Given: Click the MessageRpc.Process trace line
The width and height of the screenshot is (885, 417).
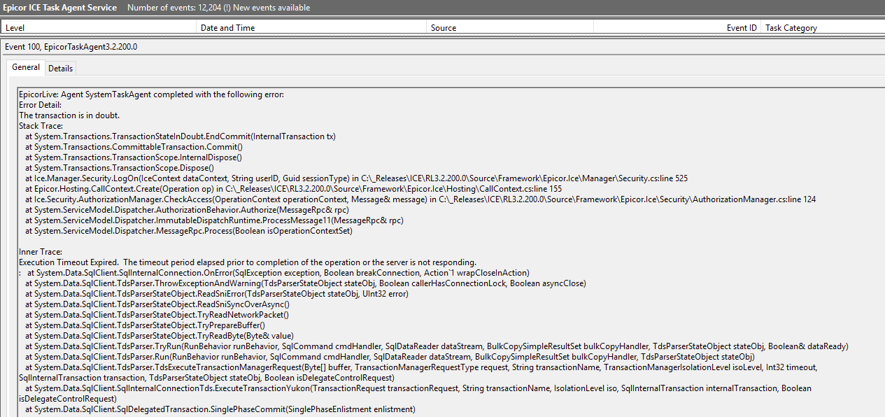Looking at the screenshot, I should 189,231.
